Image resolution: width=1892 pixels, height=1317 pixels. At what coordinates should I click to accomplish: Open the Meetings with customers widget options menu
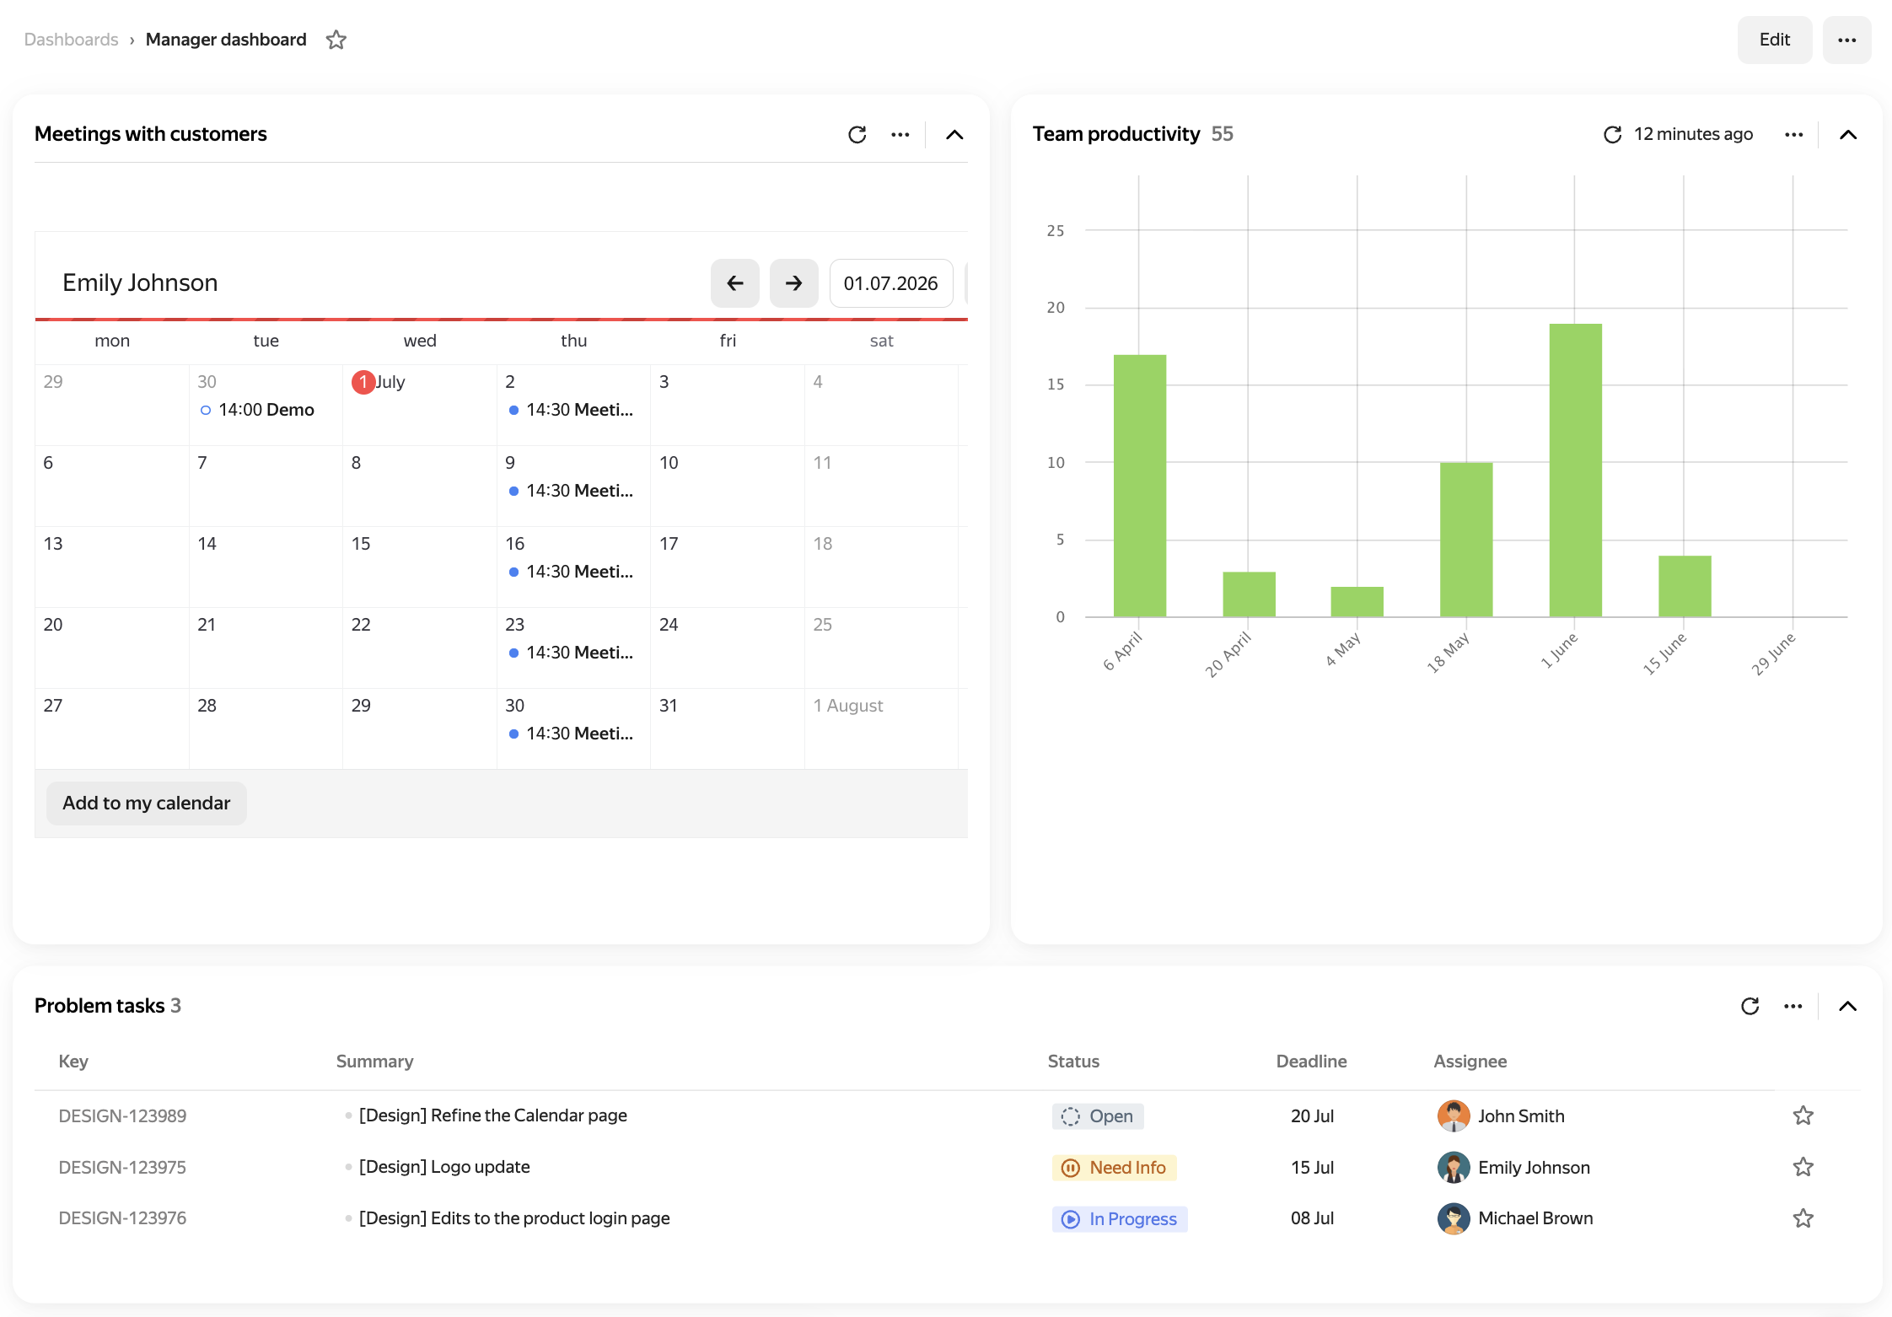pos(900,135)
